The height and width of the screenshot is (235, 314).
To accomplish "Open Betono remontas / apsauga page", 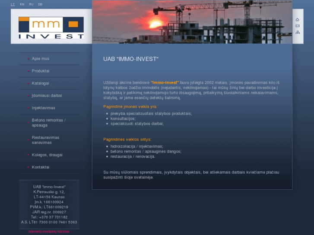I will pos(49,122).
